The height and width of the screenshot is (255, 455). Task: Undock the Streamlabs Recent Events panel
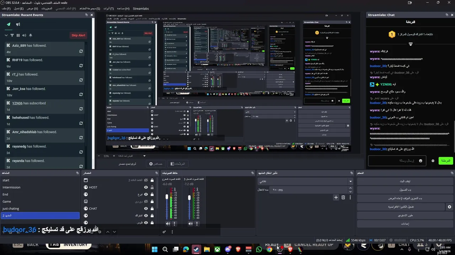point(86,15)
